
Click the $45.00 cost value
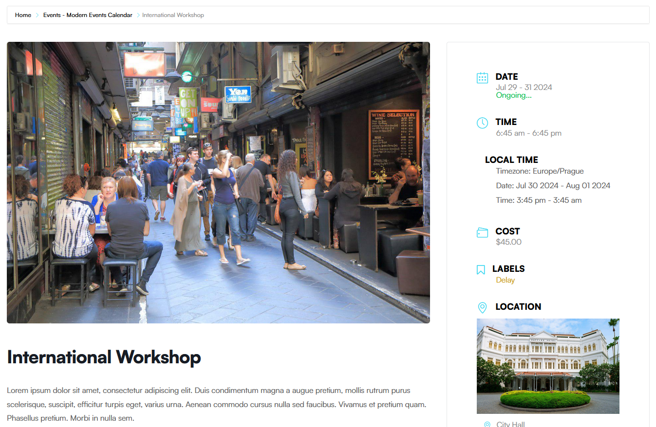pos(508,242)
